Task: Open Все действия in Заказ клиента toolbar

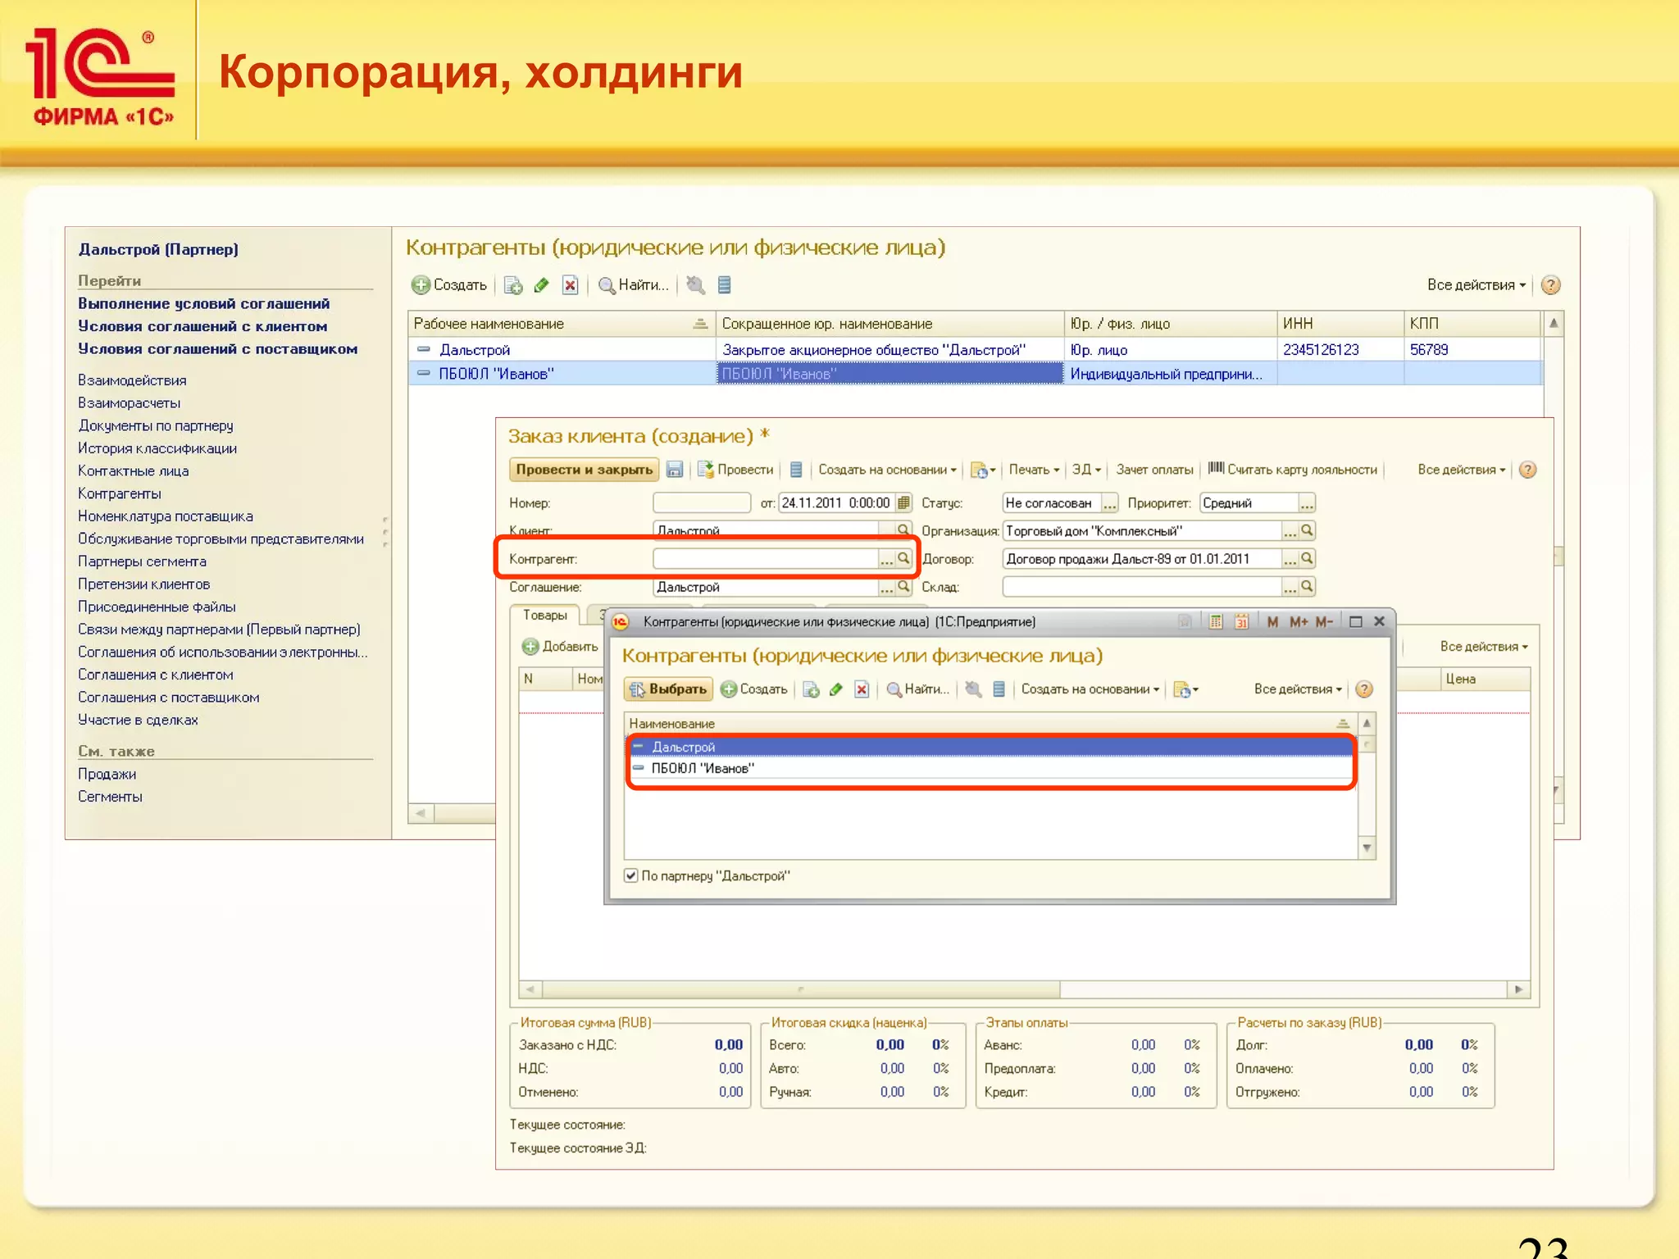Action: pos(1462,470)
